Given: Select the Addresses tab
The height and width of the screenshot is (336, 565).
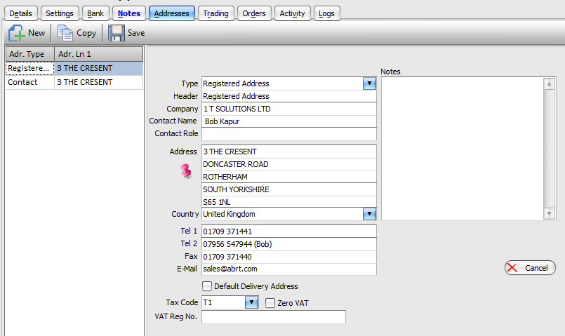Looking at the screenshot, I should [171, 13].
